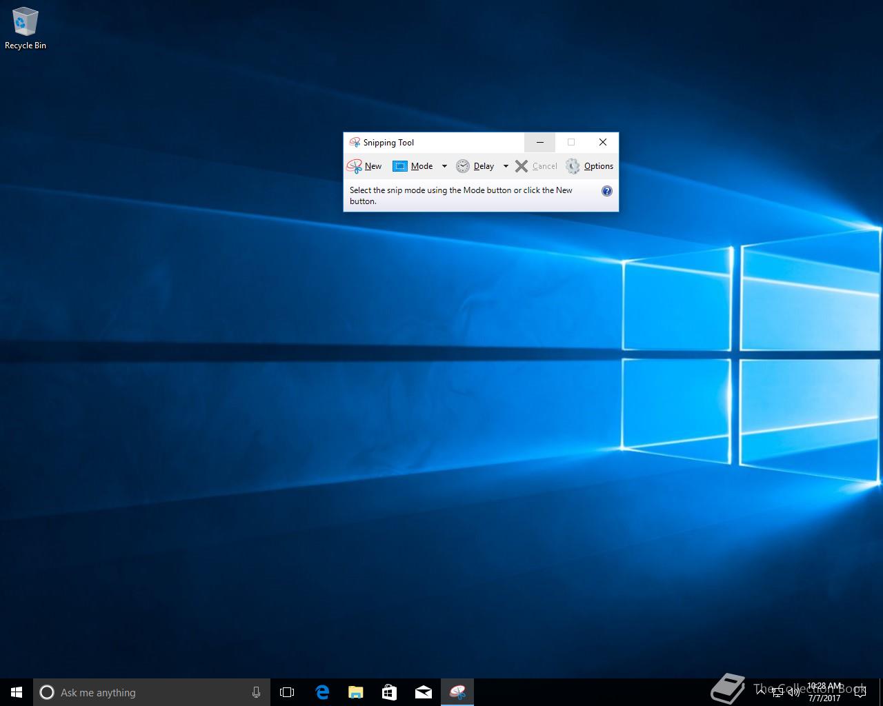Screen dimensions: 883x706
Task: Open the Windows Start menu
Action: [17, 692]
